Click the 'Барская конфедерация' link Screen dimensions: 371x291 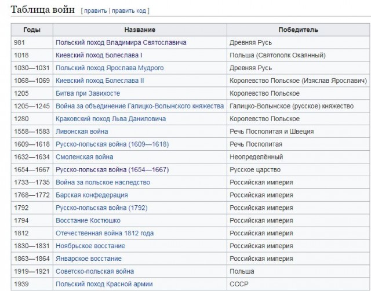pos(92,195)
